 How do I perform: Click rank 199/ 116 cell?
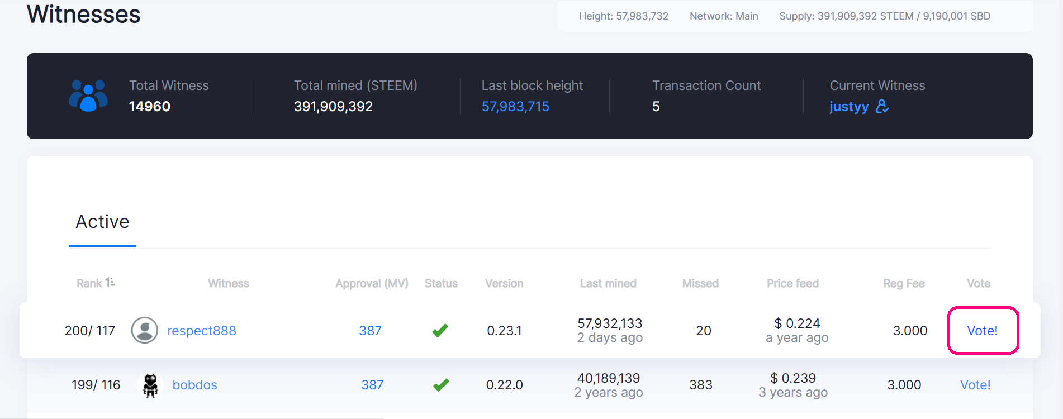pos(96,385)
